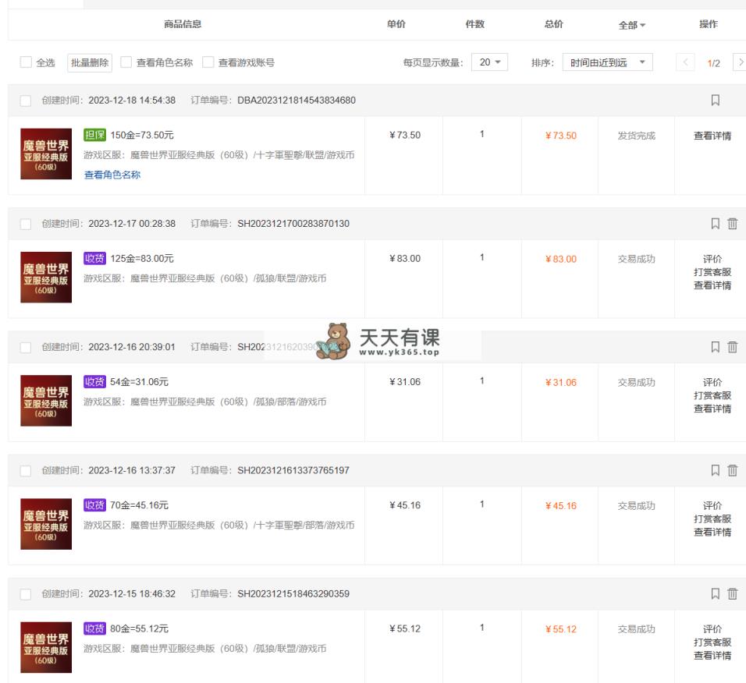Click 评价 for the 70金 order
This screenshot has width=746, height=683.
(x=712, y=506)
